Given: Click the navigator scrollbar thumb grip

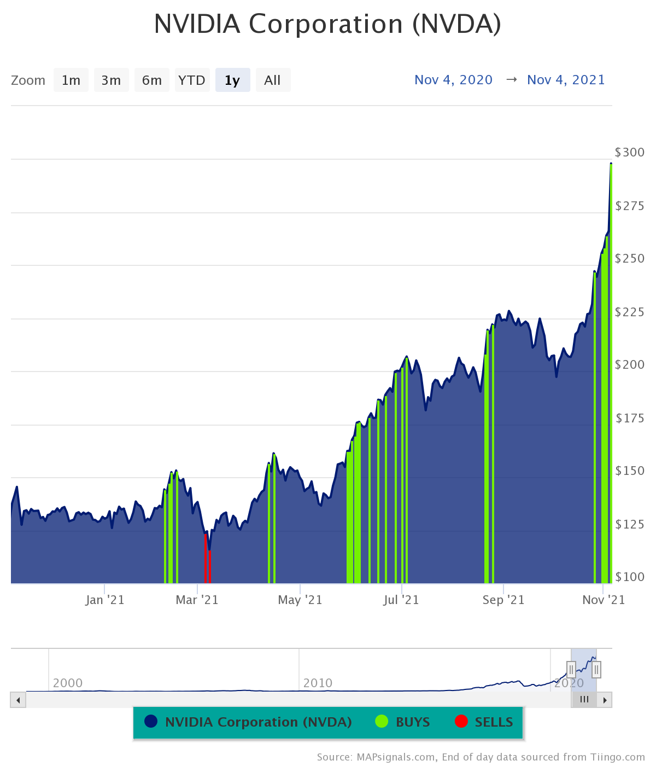Looking at the screenshot, I should 584,699.
